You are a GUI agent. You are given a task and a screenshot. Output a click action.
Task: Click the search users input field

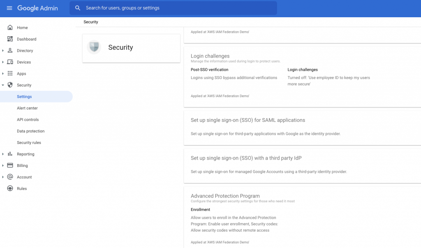(173, 8)
